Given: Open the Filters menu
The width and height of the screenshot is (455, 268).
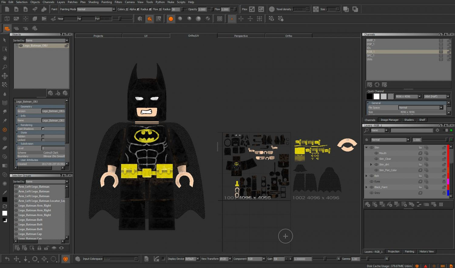Looking at the screenshot, I should point(118,2).
